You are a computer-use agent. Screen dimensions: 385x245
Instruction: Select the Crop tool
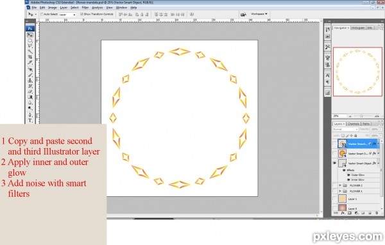(x=30, y=57)
